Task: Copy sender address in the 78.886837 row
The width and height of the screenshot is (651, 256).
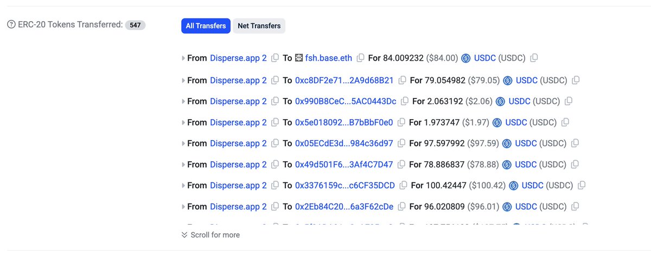Action: pos(275,165)
